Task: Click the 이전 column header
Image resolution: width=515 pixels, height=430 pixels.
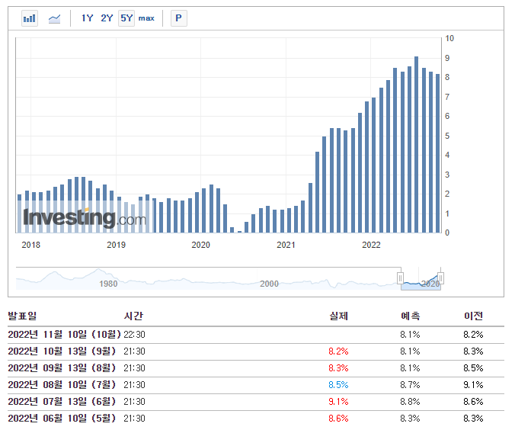Action: tap(473, 316)
